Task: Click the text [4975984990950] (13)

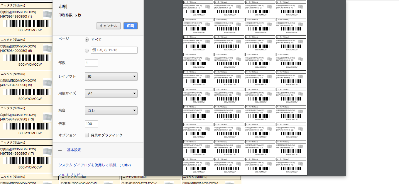Action: [17, 119]
